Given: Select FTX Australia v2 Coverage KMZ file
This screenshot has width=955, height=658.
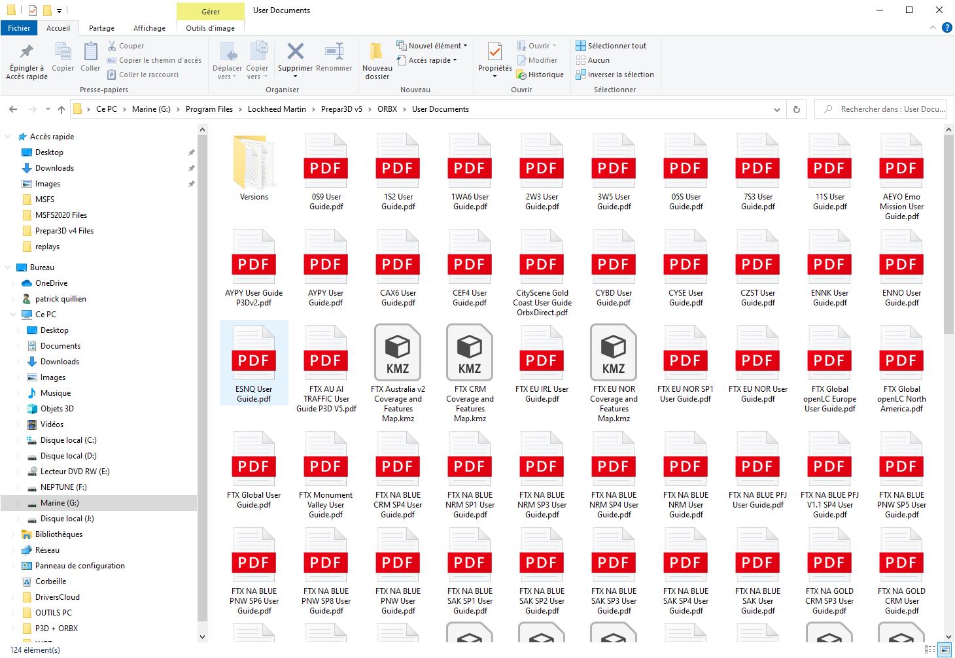Looking at the screenshot, I should coord(398,373).
